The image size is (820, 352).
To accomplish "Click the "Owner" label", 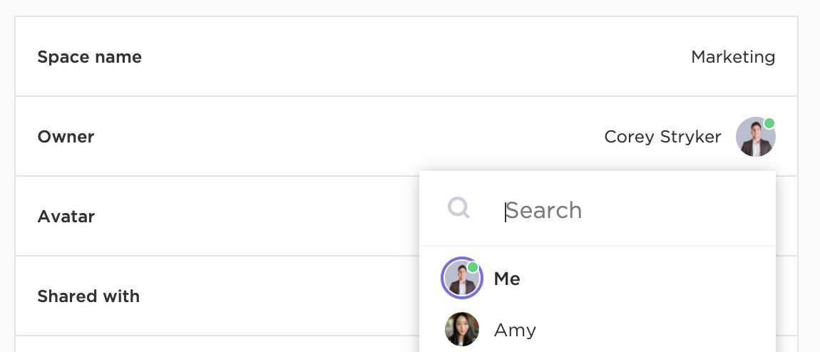I will pyautogui.click(x=66, y=137).
